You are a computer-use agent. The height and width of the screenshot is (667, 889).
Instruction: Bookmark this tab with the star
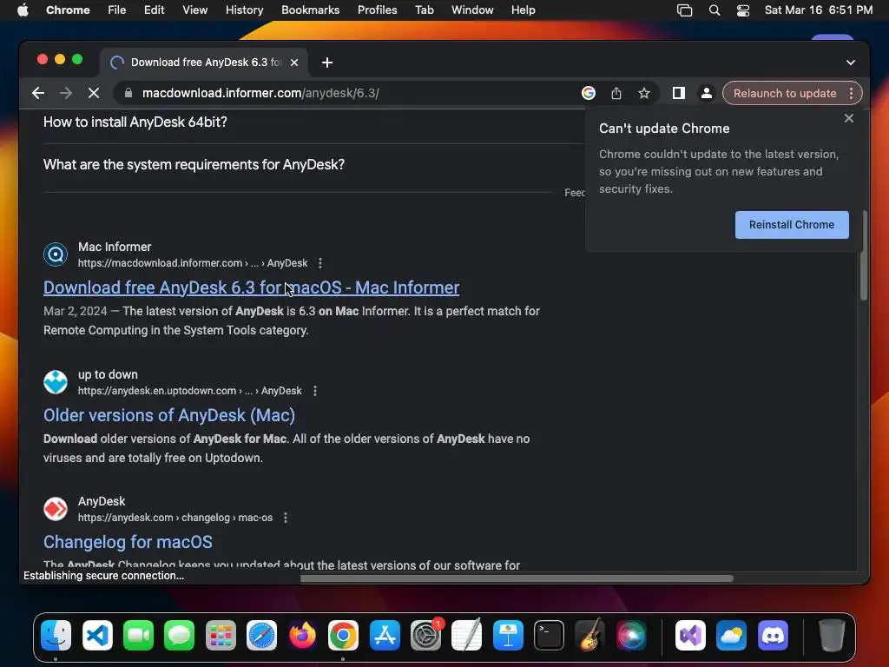click(644, 93)
